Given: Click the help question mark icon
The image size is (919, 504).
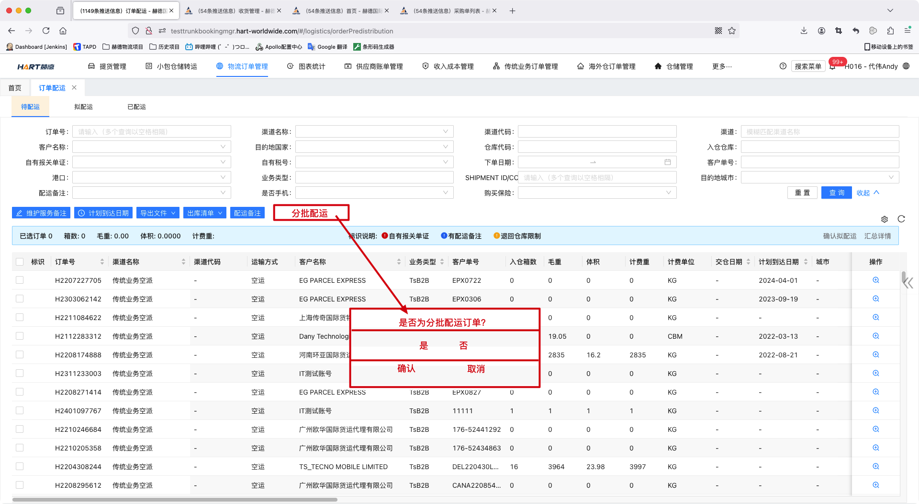Looking at the screenshot, I should (x=783, y=66).
